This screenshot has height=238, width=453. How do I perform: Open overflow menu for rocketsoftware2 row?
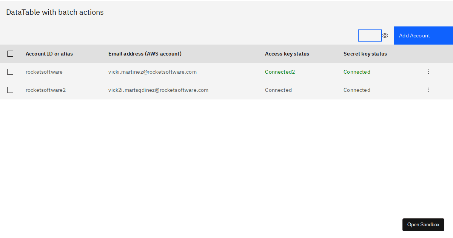428,90
